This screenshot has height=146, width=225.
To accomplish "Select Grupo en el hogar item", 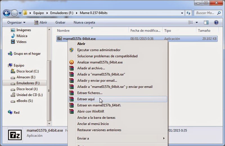I will tap(24, 54).
